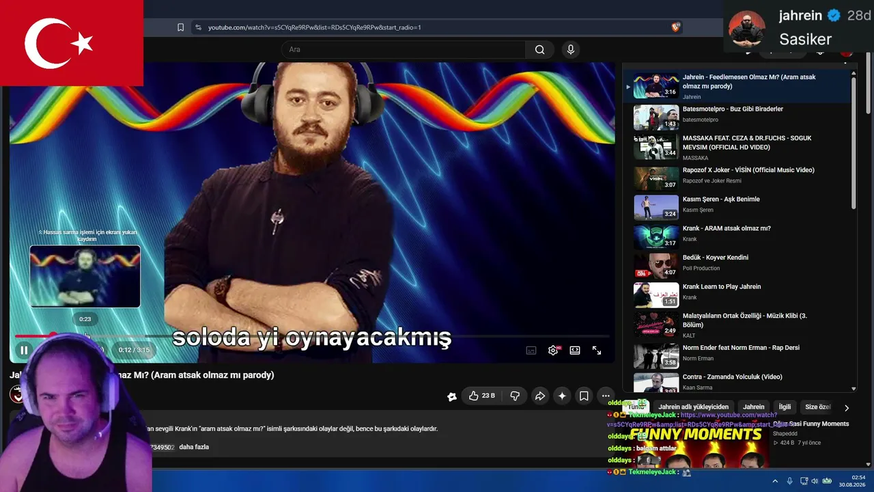Viewport: 874px width, 492px height.
Task: Select the 'Jahrein adlı yükleyiciden' filter chip
Action: pyautogui.click(x=693, y=407)
